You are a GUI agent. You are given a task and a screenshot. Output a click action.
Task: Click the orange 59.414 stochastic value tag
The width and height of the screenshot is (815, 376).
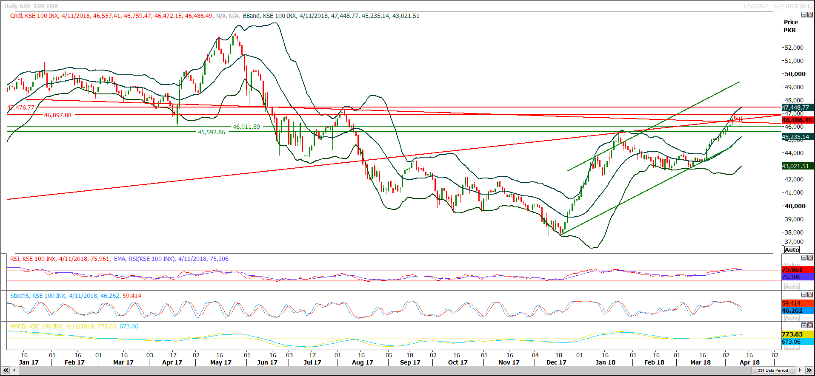pos(798,303)
